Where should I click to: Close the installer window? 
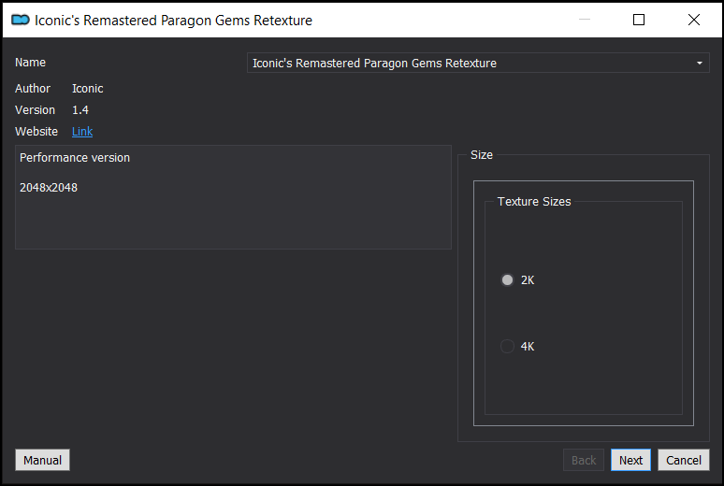click(693, 20)
